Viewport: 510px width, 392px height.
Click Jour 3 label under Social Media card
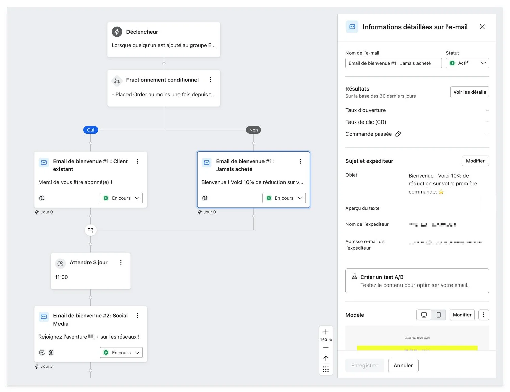pos(47,366)
